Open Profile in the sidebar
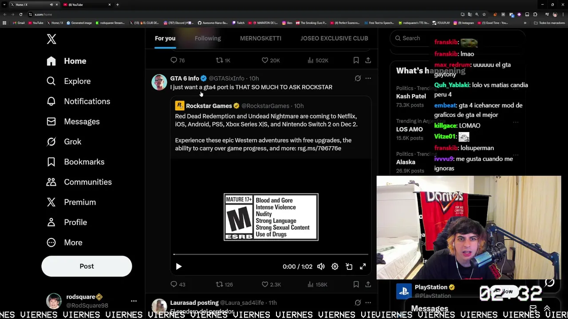Viewport: 568px width, 319px height. (x=67, y=222)
